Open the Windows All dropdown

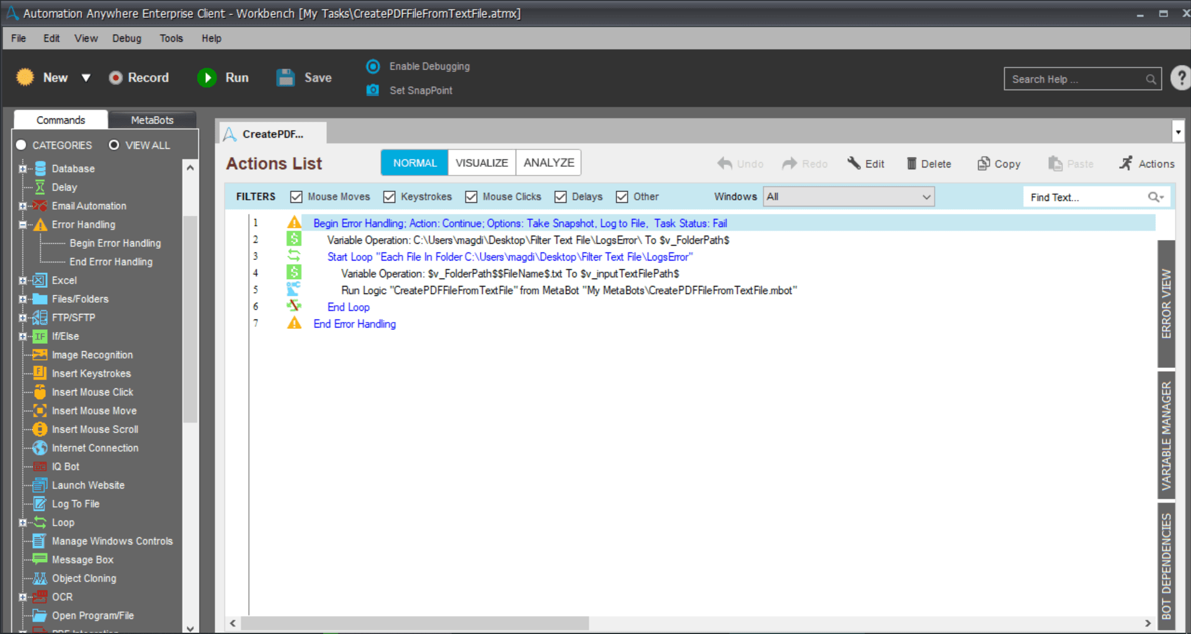(x=848, y=197)
